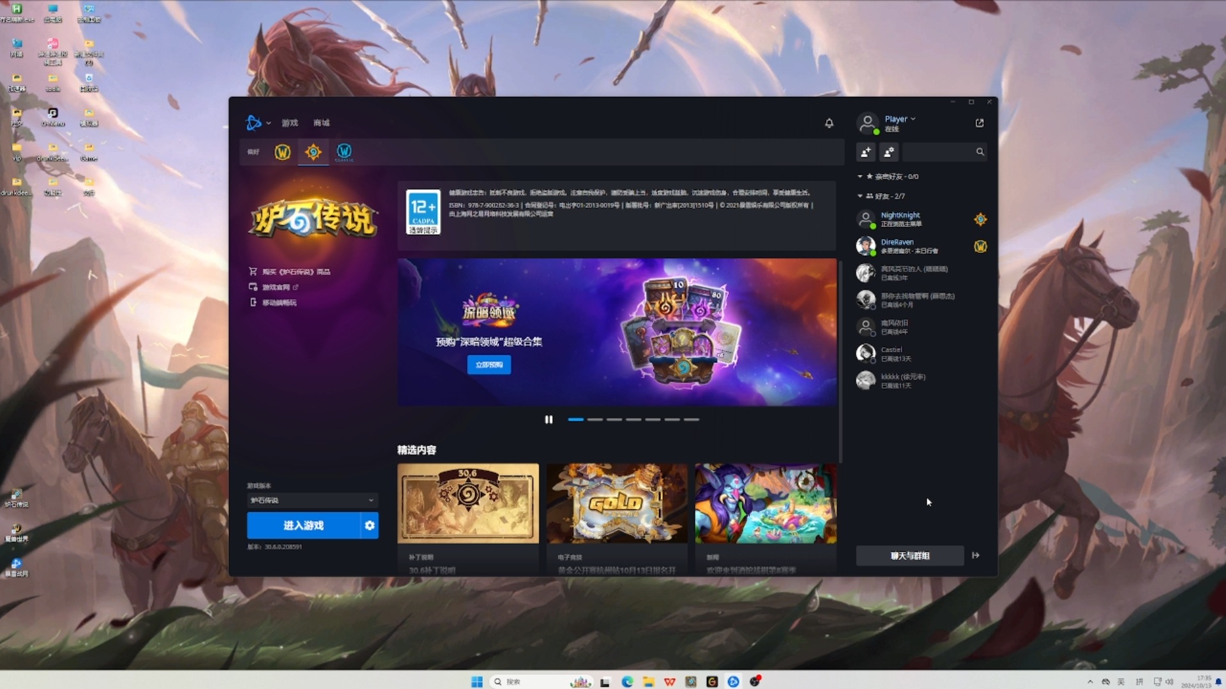Click the avatar of friend offline 4 months
The height and width of the screenshot is (689, 1226).
[x=866, y=299]
